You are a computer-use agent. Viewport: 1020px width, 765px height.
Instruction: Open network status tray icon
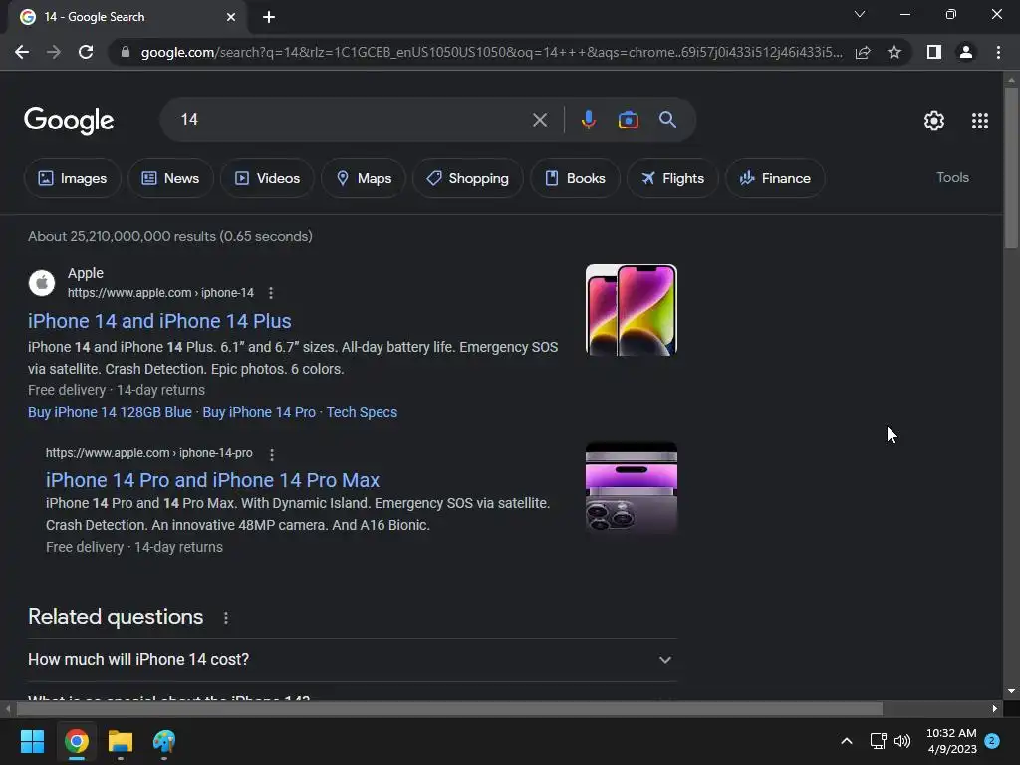[879, 741]
